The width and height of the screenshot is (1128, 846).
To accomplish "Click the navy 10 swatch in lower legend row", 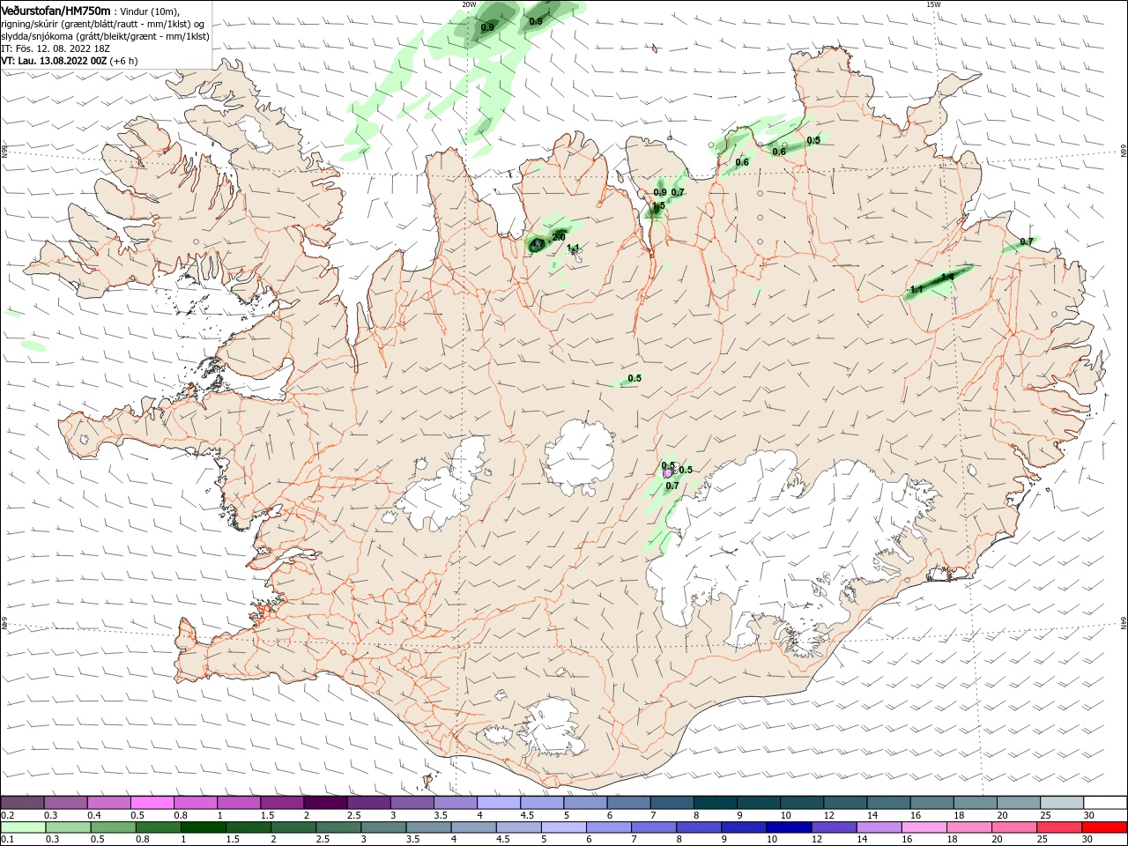I will (x=787, y=827).
